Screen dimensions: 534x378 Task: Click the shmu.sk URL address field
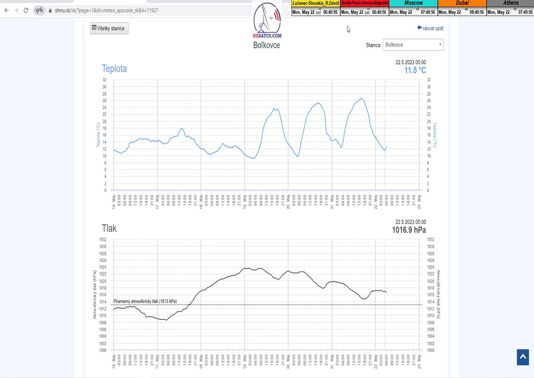click(x=106, y=10)
